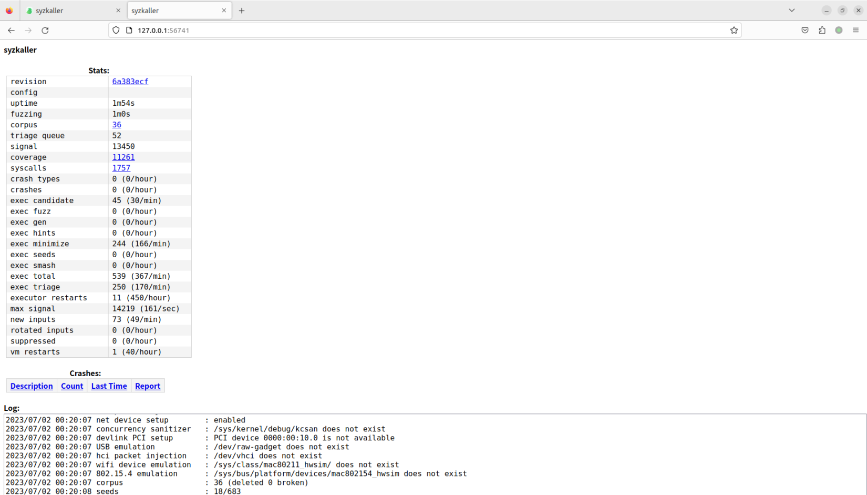Click the page info document icon

(x=129, y=31)
